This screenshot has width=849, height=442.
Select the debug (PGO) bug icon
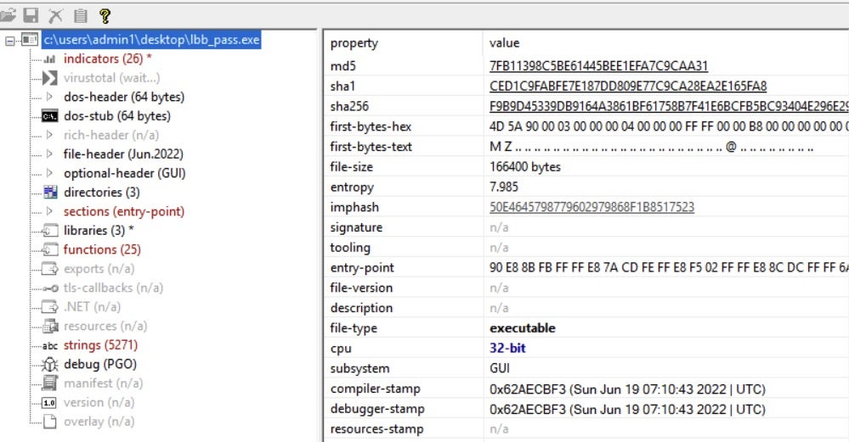49,365
